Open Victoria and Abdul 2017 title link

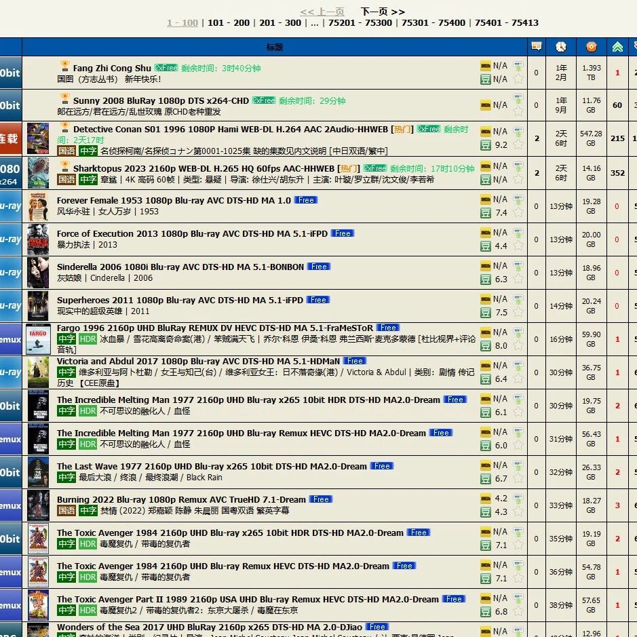198,361
